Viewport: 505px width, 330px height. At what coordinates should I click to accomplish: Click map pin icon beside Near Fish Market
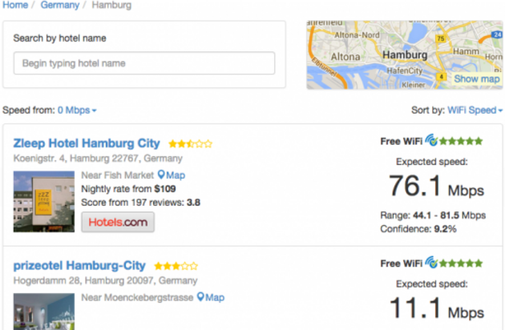click(x=161, y=175)
